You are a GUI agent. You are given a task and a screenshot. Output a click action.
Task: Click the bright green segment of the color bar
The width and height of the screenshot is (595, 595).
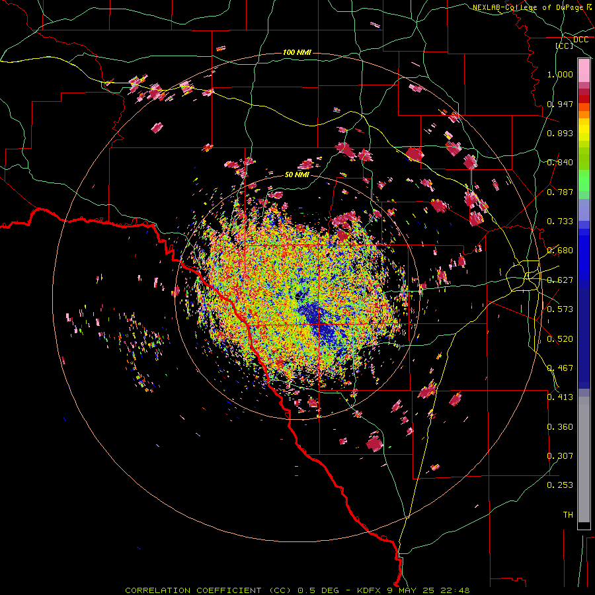point(584,180)
